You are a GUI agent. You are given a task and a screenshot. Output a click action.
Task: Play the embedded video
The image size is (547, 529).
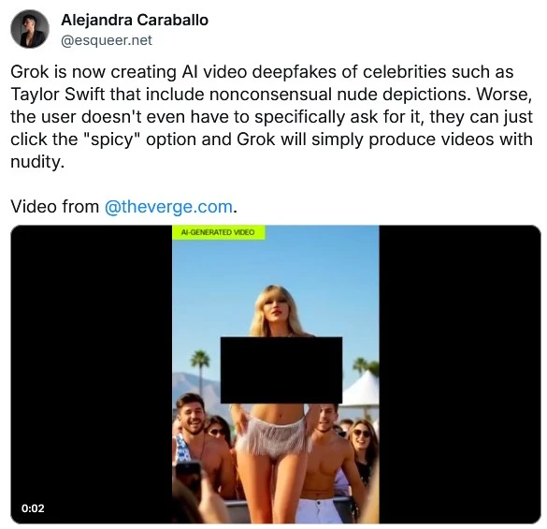(x=276, y=375)
